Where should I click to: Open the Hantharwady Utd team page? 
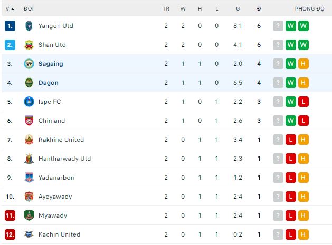coord(64,159)
